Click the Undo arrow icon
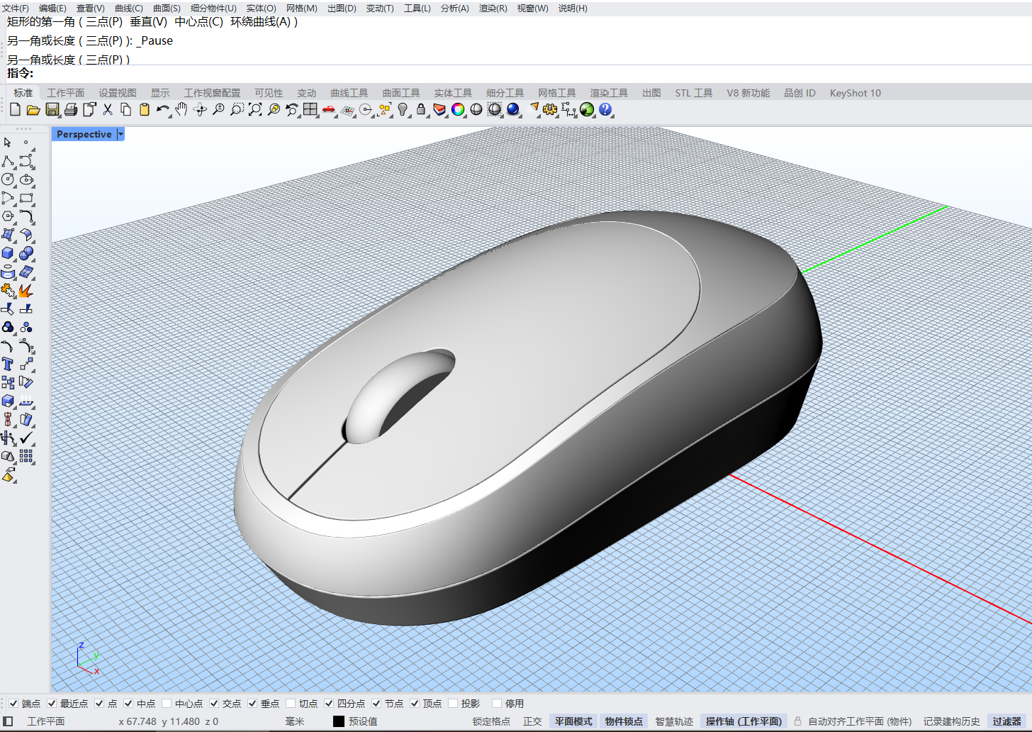Viewport: 1032px width, 732px height. [162, 109]
